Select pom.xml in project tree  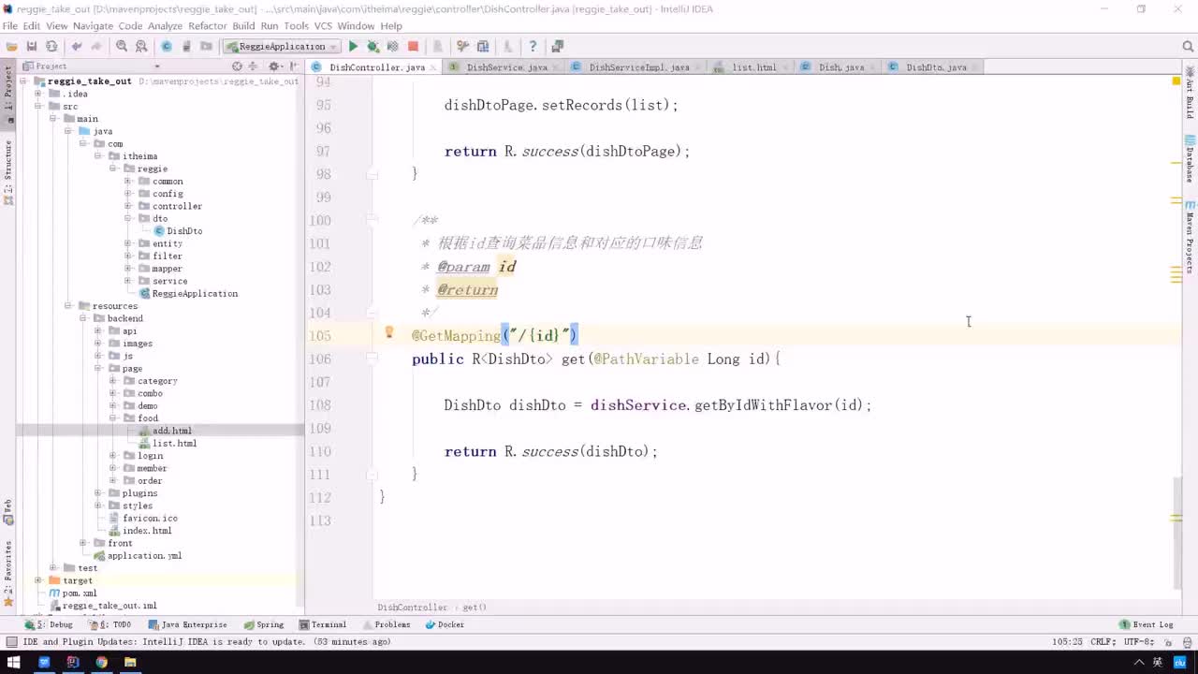[x=72, y=593]
